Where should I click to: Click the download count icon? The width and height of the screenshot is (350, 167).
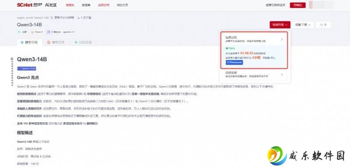[x=79, y=17]
